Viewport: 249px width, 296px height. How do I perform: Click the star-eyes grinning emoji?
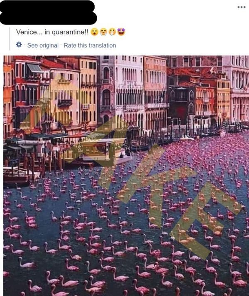tap(121, 32)
